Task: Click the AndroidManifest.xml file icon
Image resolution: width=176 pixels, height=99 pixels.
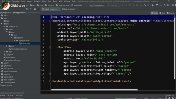Action: 10,49
